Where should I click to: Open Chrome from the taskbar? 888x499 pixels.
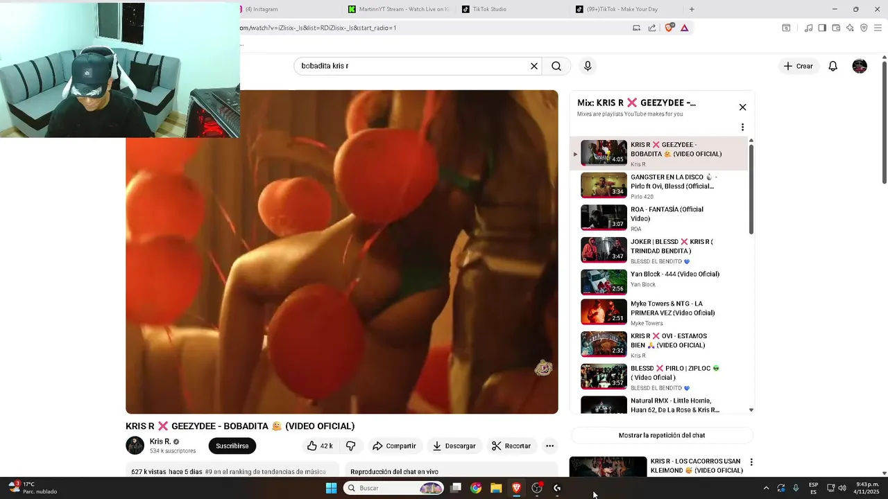pyautogui.click(x=476, y=488)
